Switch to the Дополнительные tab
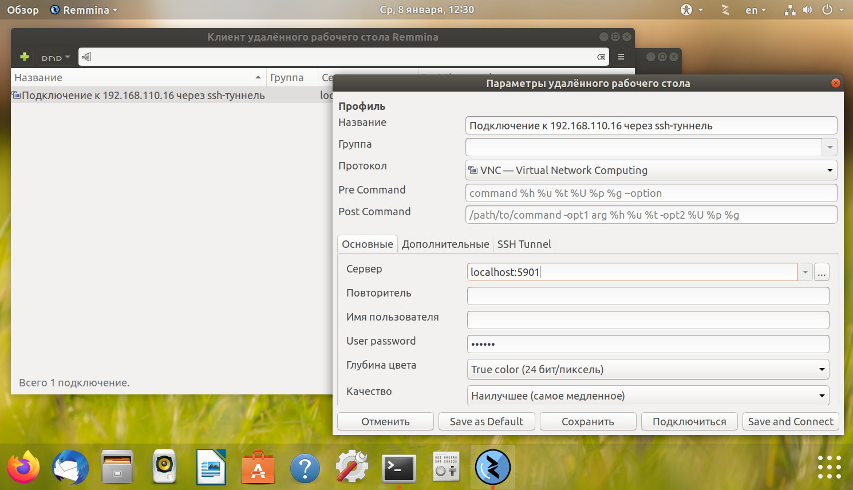Viewport: 853px width, 490px height. coord(445,244)
